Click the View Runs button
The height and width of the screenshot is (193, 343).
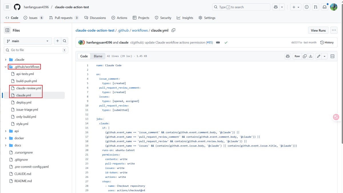(x=318, y=30)
